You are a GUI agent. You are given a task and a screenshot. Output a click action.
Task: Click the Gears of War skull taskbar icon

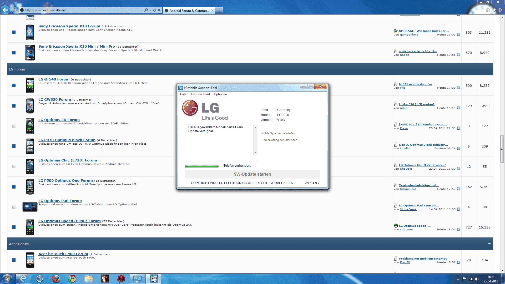pos(121,279)
